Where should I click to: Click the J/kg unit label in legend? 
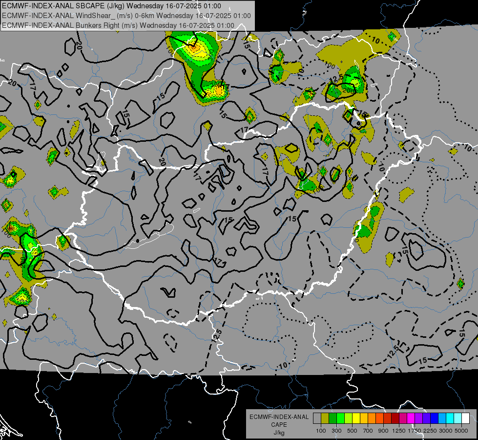click(x=279, y=433)
